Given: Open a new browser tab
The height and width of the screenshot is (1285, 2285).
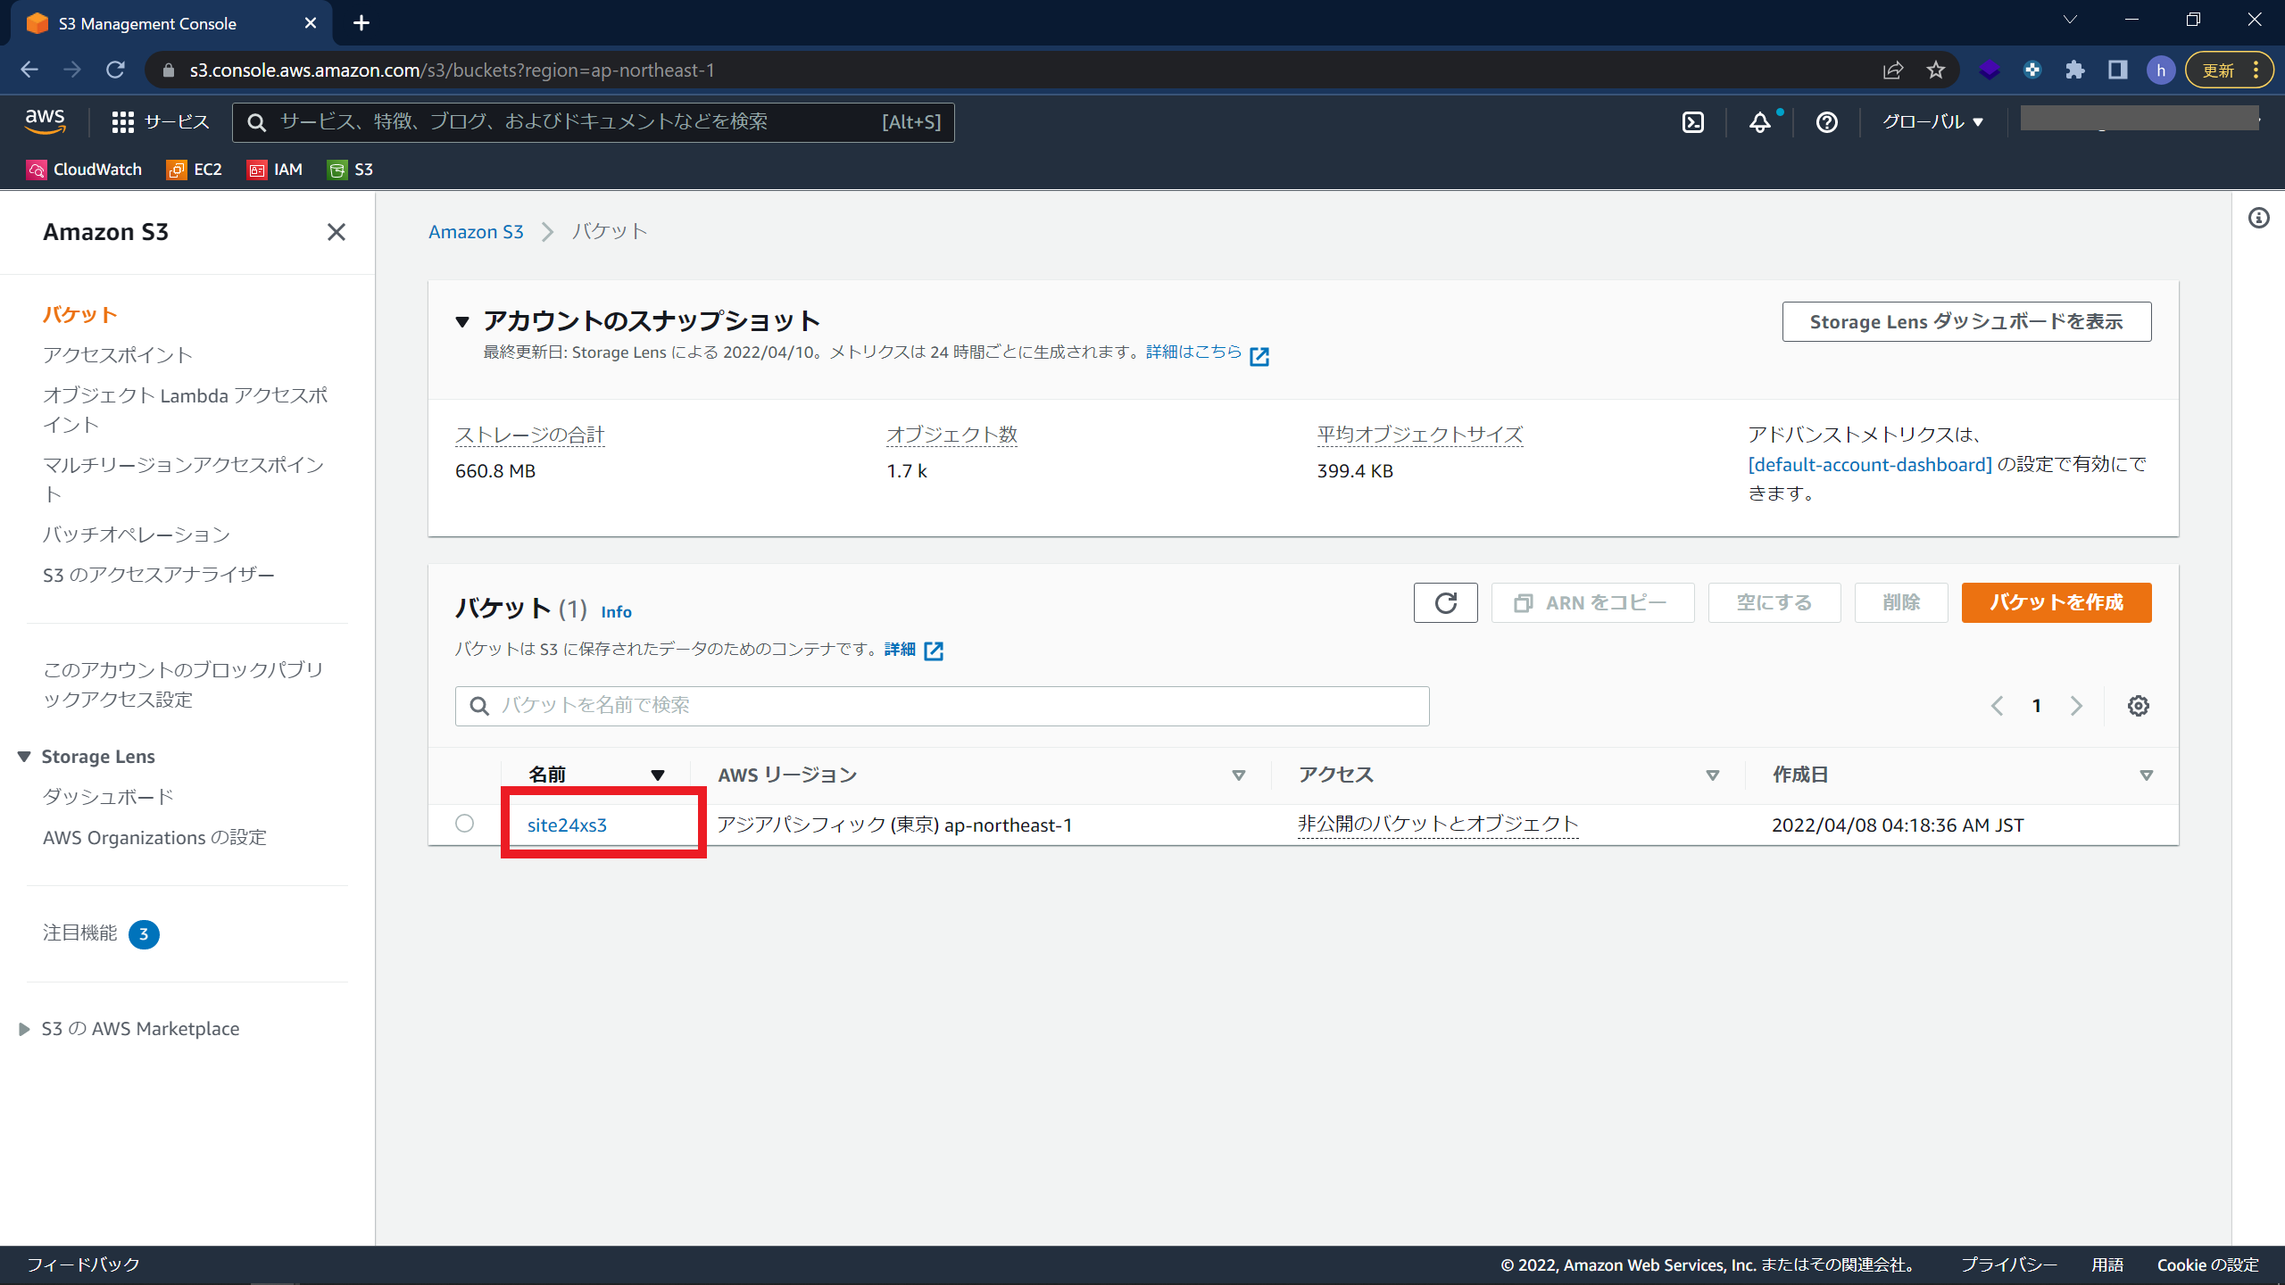Looking at the screenshot, I should pyautogui.click(x=361, y=23).
